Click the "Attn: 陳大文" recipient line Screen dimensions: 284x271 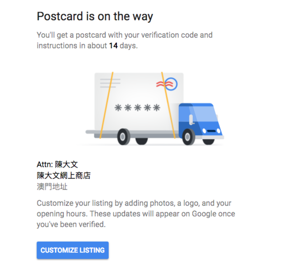(x=57, y=164)
